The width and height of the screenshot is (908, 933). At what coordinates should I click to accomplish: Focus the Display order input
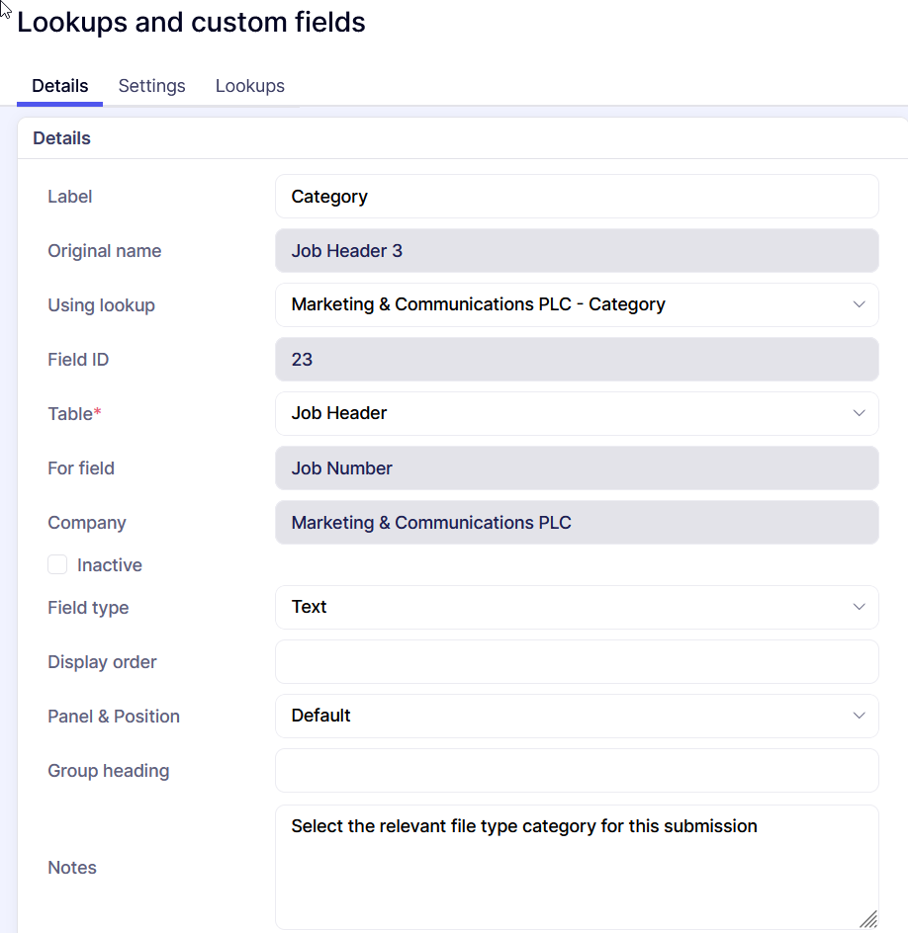[x=577, y=661]
